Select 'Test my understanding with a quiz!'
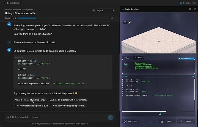Image resolution: width=198 pixels, height=127 pixels. pyautogui.click(x=32, y=106)
